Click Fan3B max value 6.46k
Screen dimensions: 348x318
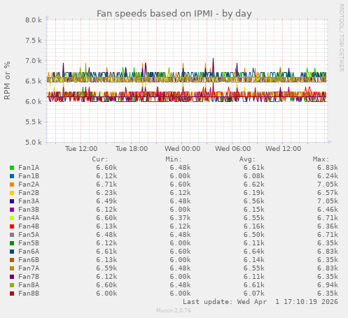(x=328, y=210)
